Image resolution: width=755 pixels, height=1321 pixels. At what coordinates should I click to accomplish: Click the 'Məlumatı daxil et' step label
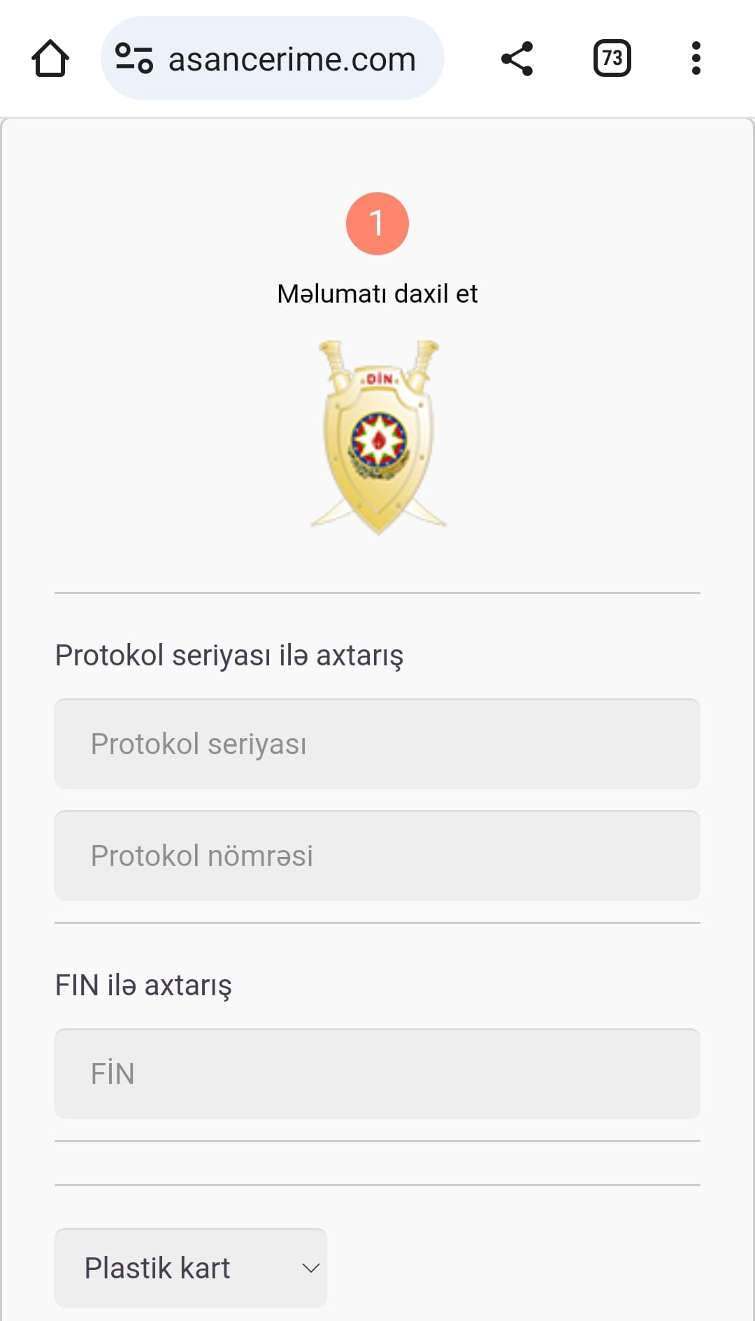377,294
